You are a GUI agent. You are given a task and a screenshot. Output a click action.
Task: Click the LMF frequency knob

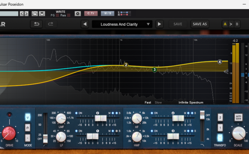coord(61,119)
